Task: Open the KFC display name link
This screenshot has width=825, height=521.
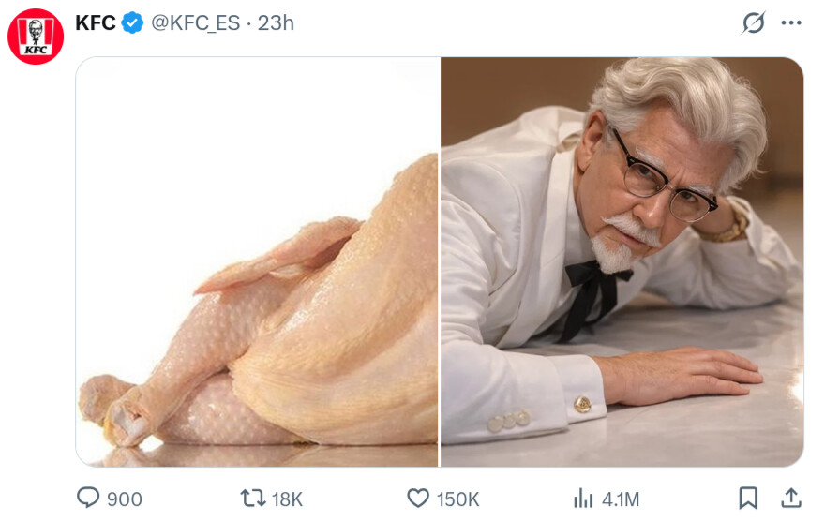Action: 96,23
